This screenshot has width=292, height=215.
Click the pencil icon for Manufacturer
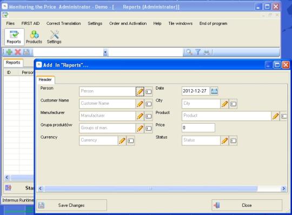pyautogui.click(x=140, y=116)
